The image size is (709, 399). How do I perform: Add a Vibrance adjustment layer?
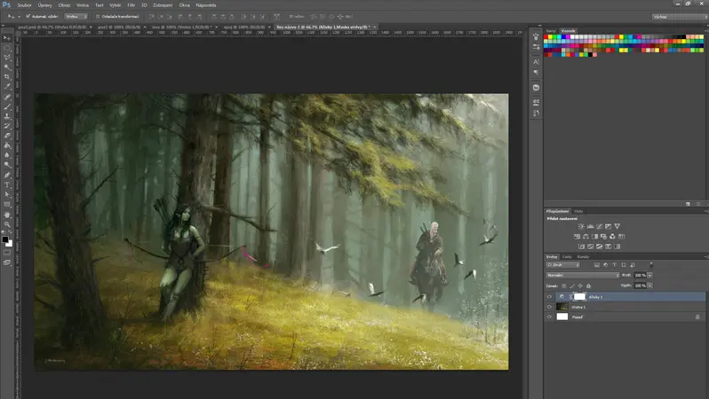click(x=617, y=227)
